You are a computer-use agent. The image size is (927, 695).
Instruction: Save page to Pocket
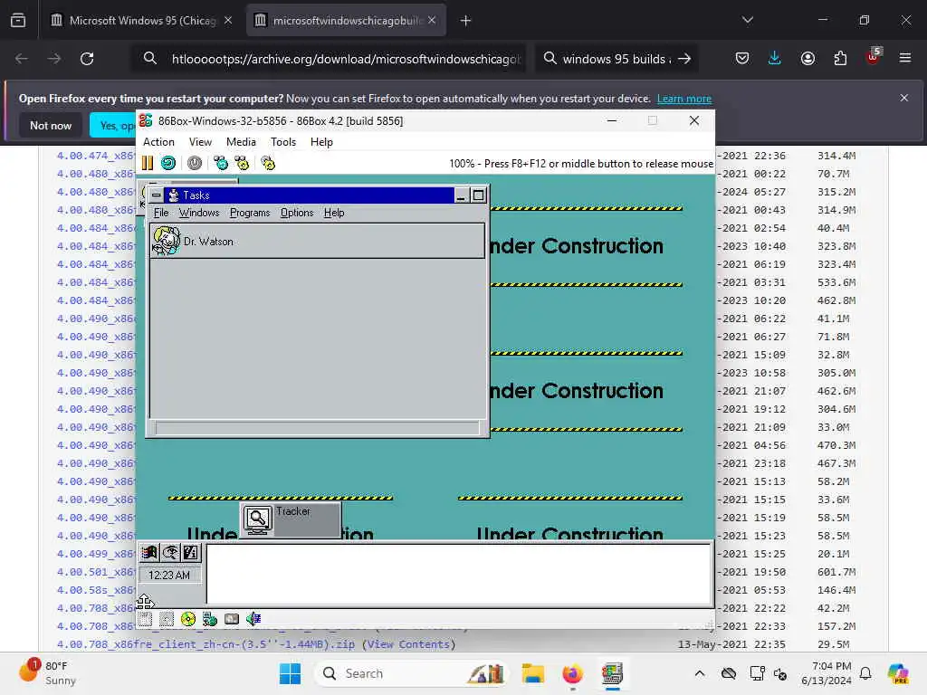pos(742,58)
